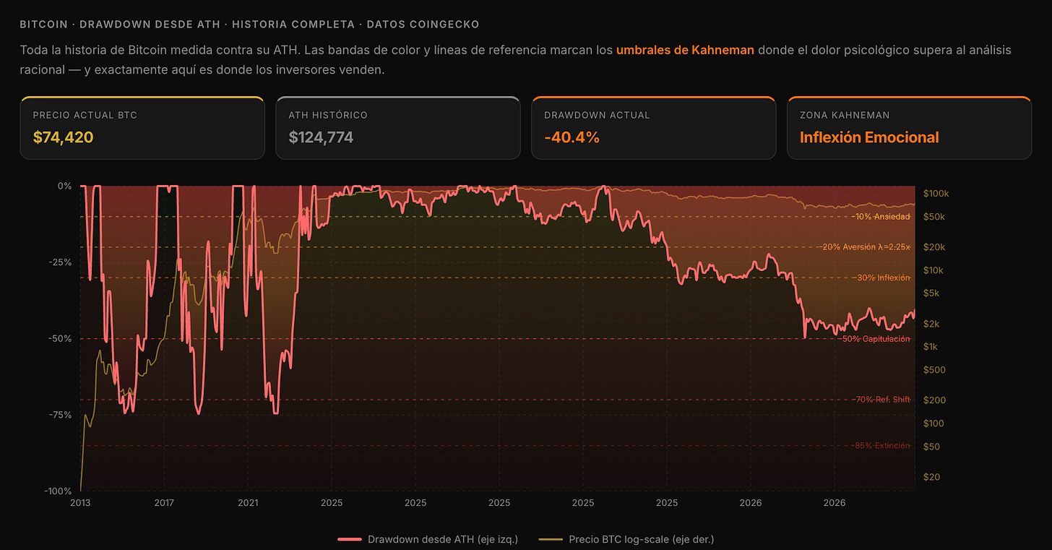This screenshot has width=1052, height=550.
Task: Click the Precio Actual BTC card
Action: (142, 128)
